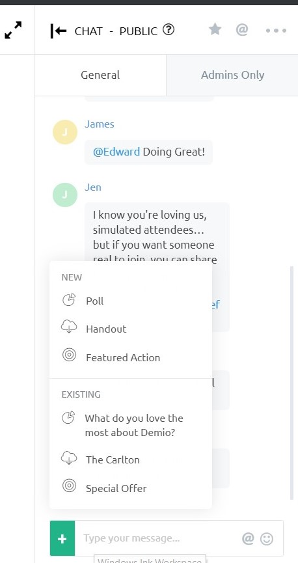
Task: Switch to the General chat tab
Action: (x=100, y=75)
